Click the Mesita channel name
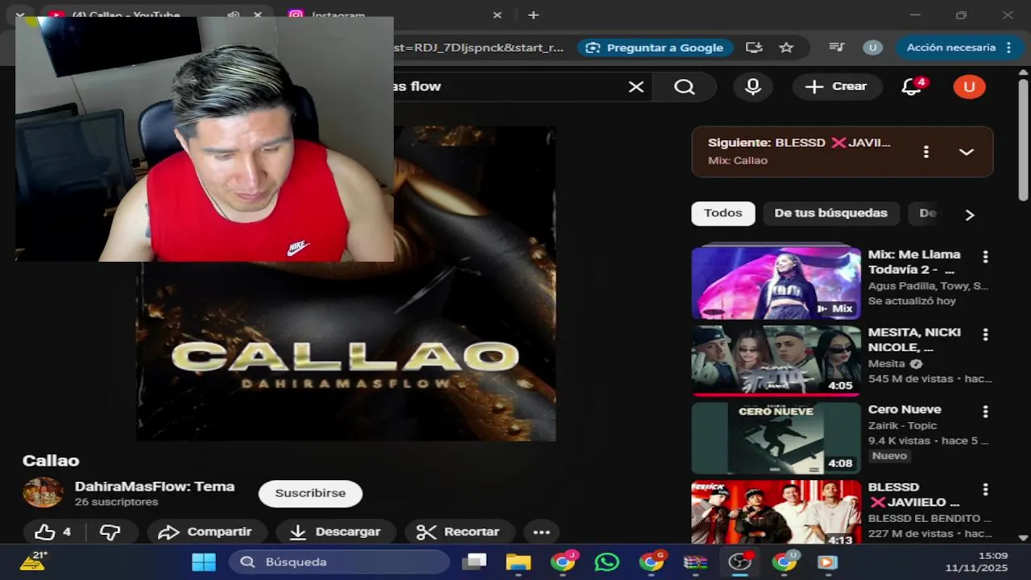 [x=886, y=363]
